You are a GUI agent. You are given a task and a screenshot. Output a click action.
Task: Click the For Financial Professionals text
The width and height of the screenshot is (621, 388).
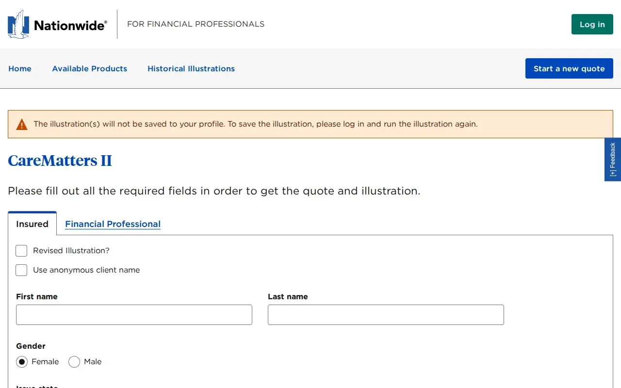click(196, 24)
